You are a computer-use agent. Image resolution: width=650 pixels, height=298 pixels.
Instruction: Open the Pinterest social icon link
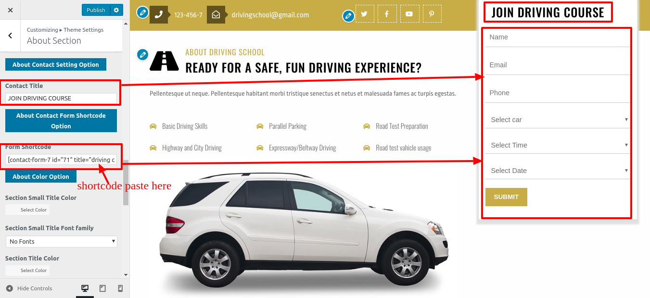click(x=432, y=14)
